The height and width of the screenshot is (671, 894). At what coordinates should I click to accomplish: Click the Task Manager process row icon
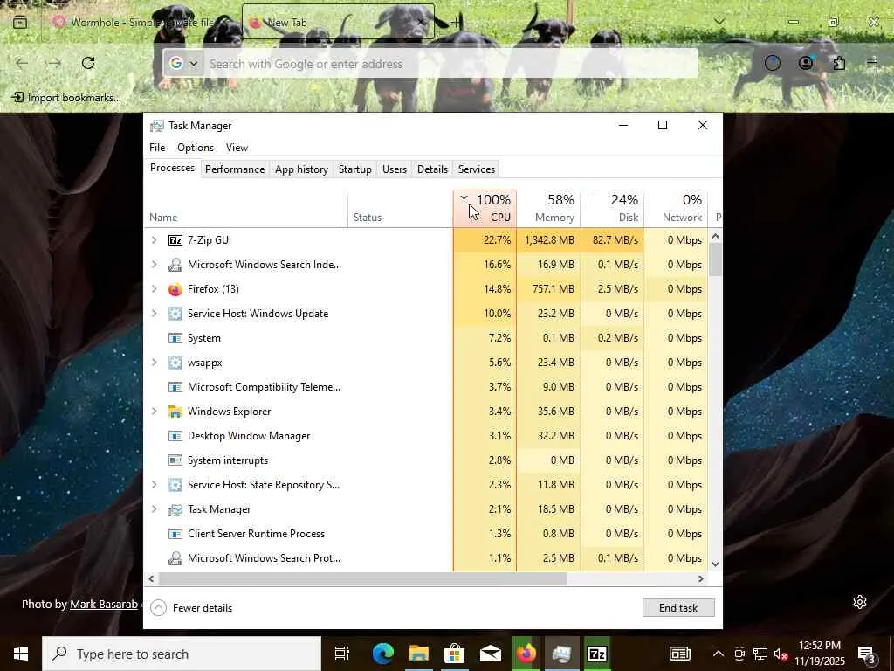[175, 509]
